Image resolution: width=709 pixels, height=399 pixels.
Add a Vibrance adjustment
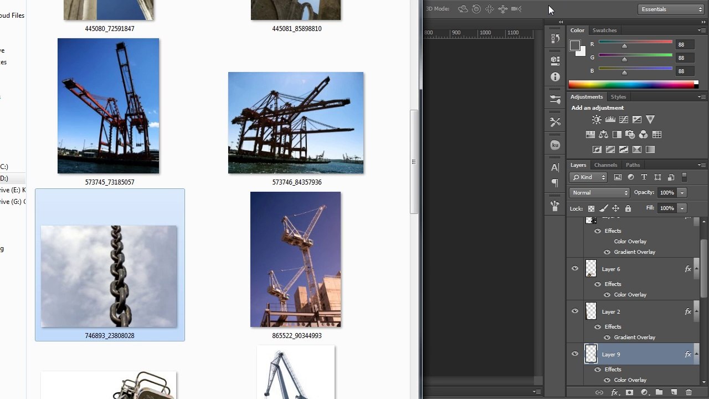coord(650,120)
